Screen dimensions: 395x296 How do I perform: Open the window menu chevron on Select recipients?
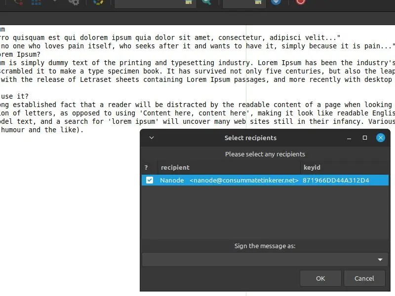(152, 138)
